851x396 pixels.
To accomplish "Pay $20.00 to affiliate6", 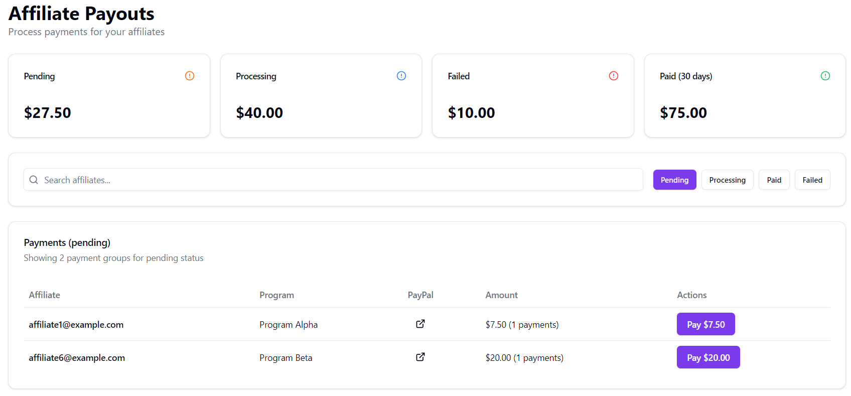I will (x=708, y=357).
